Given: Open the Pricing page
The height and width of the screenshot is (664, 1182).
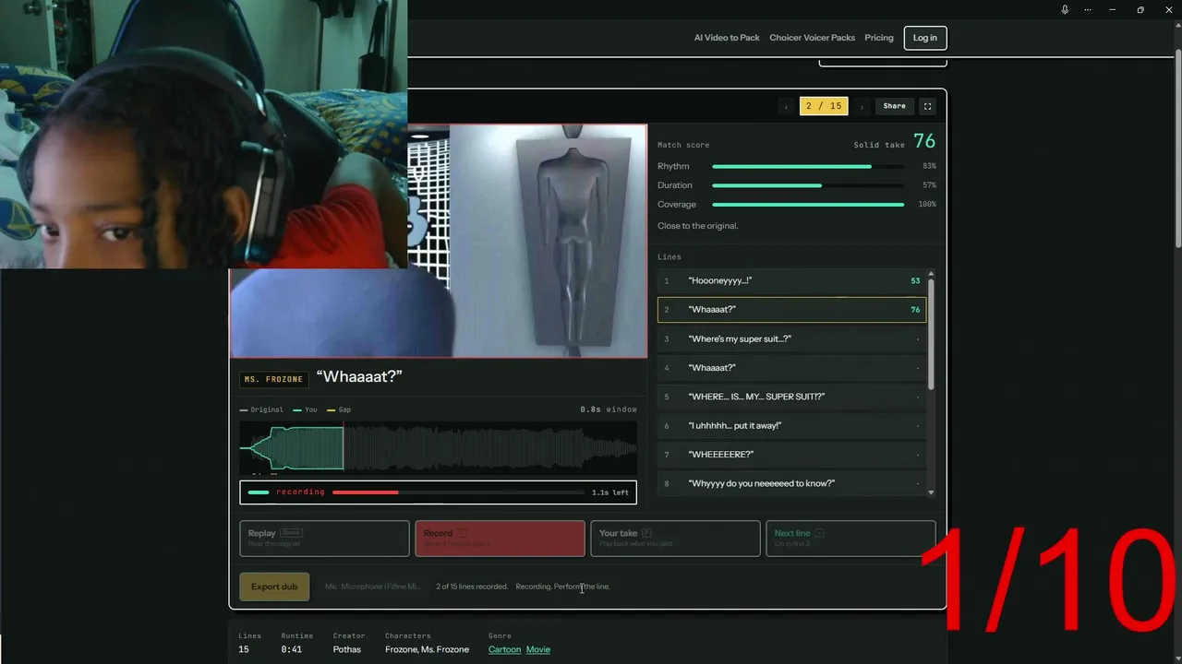Looking at the screenshot, I should pos(879,38).
